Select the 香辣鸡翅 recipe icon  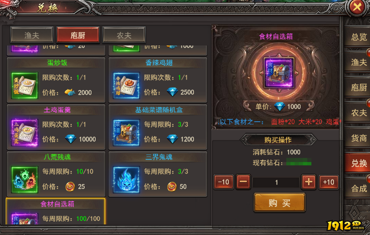[126, 86]
